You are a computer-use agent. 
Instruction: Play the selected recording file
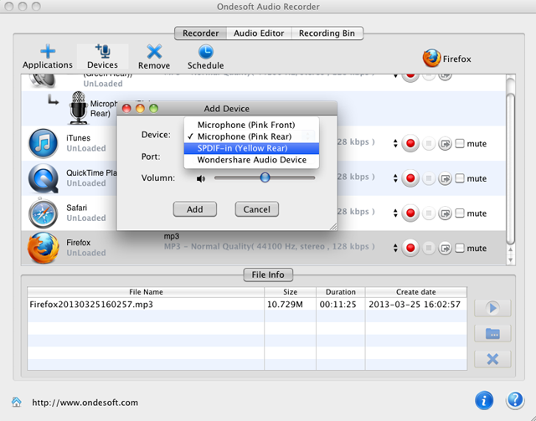(492, 308)
